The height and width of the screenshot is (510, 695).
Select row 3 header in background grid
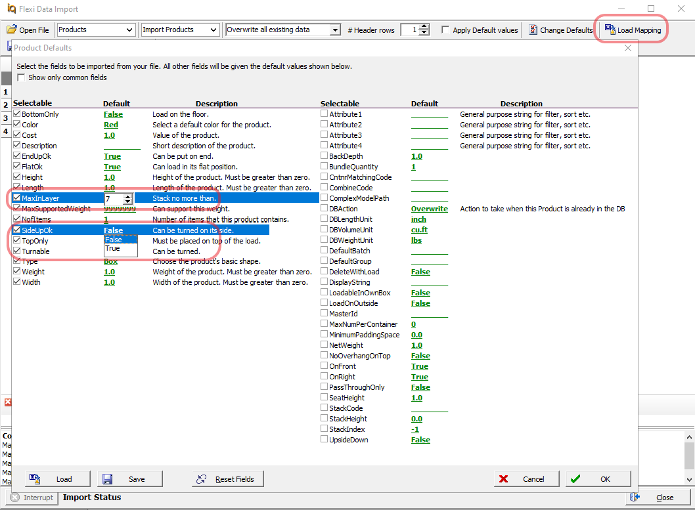point(6,118)
